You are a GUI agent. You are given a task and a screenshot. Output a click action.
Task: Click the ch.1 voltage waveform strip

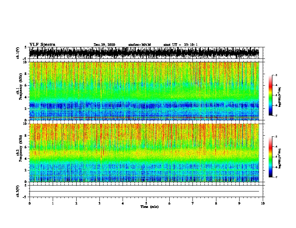coord(144,53)
